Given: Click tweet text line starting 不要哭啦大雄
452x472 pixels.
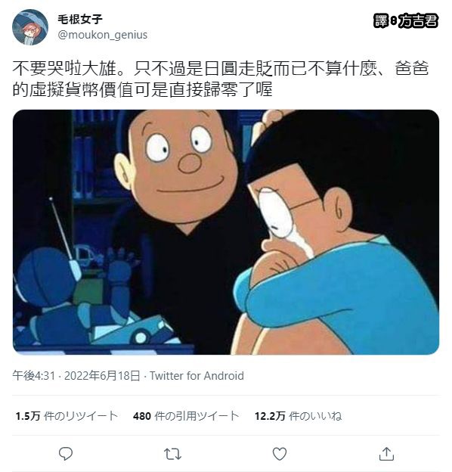Looking at the screenshot, I should click(221, 69).
